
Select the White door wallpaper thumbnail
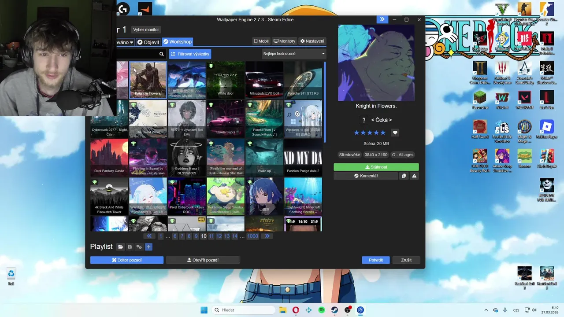(226, 80)
